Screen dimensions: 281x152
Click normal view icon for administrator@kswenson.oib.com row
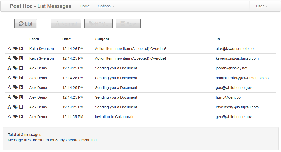coord(9,78)
